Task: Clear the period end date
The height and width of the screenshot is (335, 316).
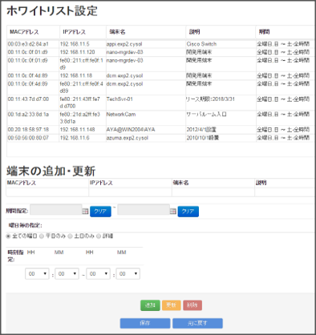Action: click(x=188, y=212)
